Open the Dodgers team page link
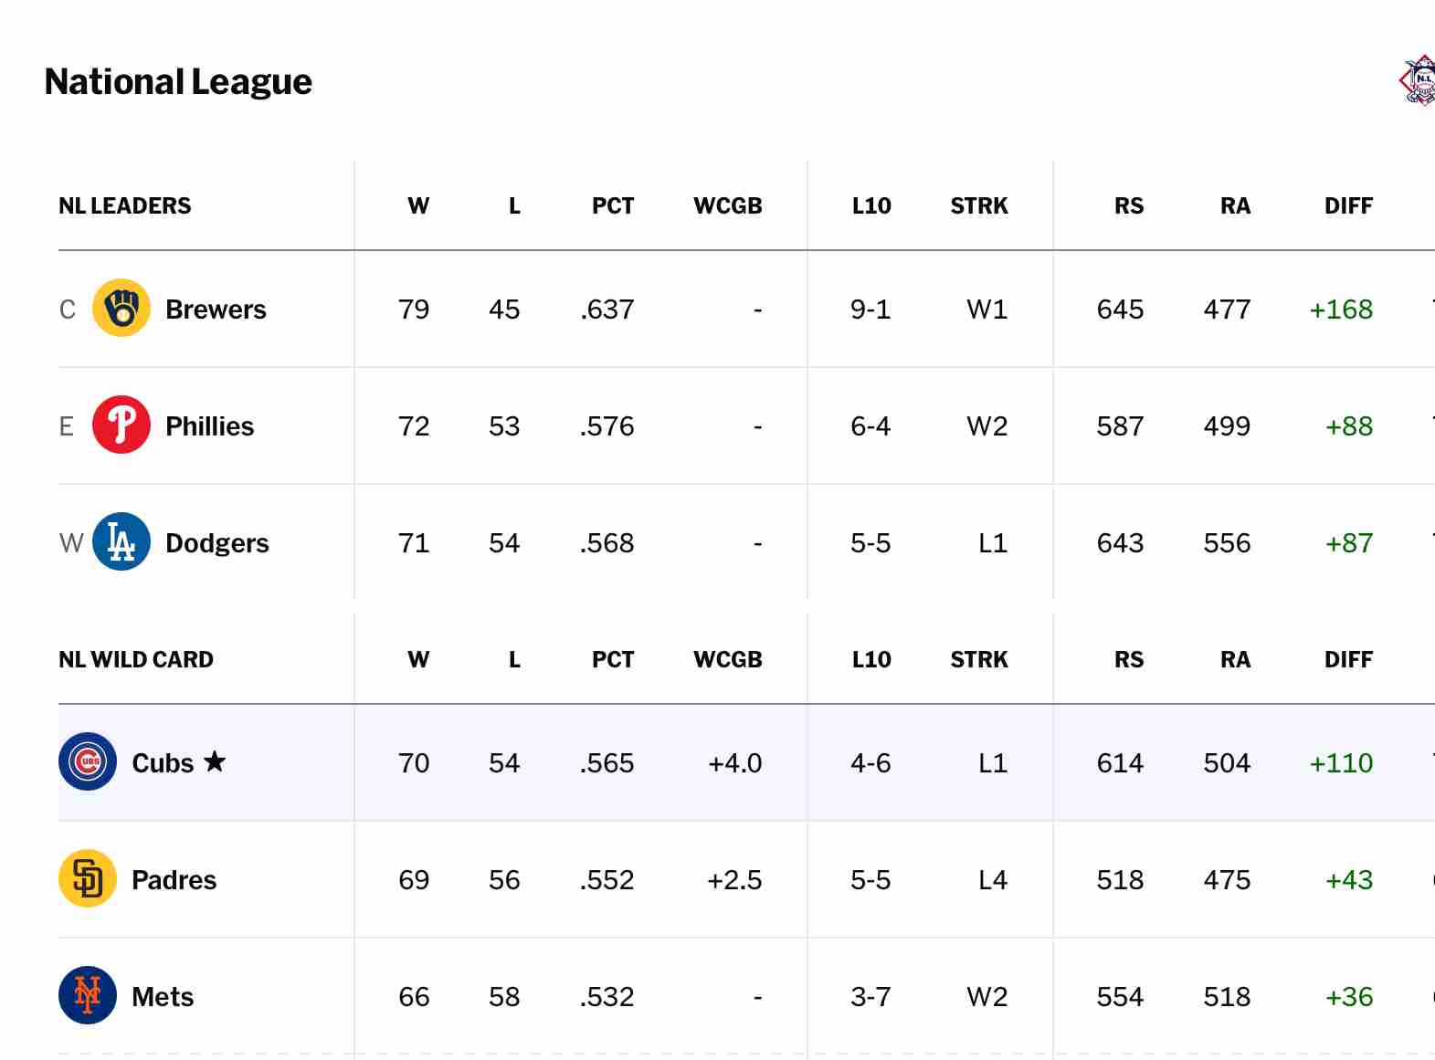1435x1060 pixels. pyautogui.click(x=217, y=543)
